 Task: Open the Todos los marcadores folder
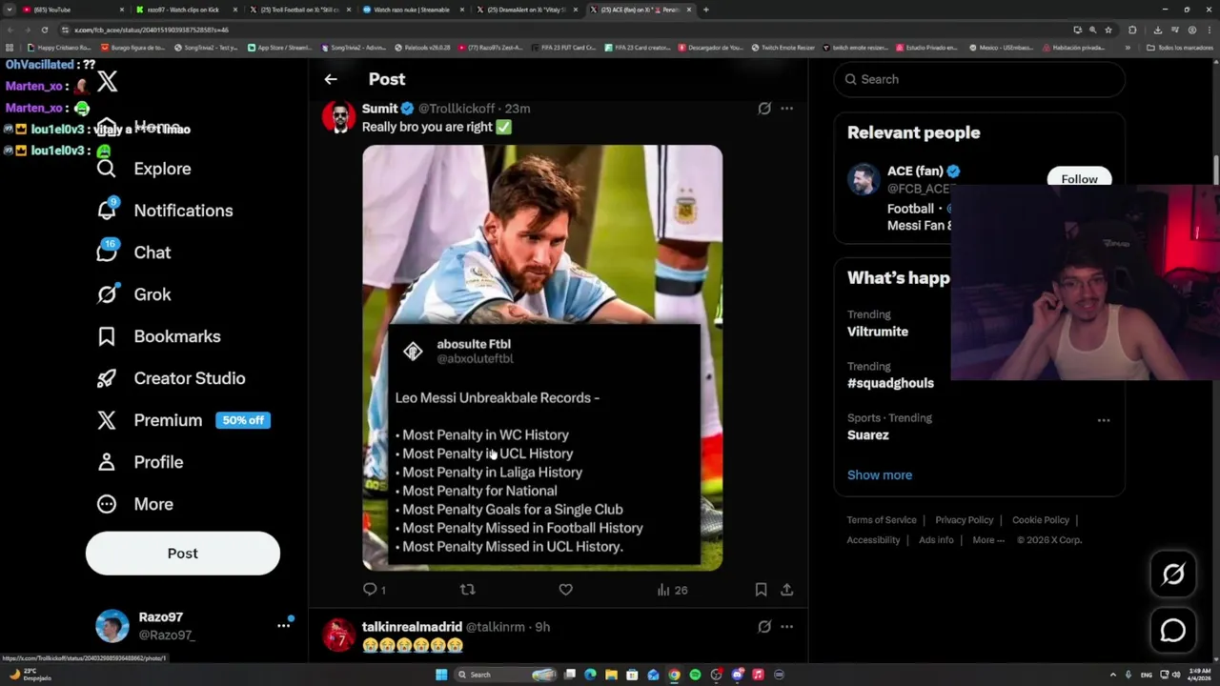pyautogui.click(x=1179, y=48)
